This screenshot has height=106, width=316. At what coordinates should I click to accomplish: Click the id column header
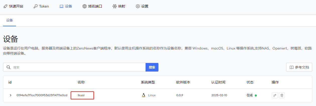coord(10,82)
